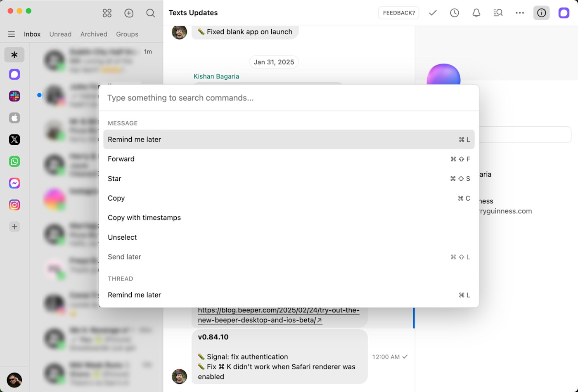Viewport: 578px width, 392px height.
Task: Switch to the Groups tab
Action: tap(127, 34)
